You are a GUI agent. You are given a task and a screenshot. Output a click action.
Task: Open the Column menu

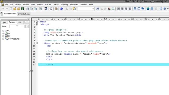(x=48, y=4)
